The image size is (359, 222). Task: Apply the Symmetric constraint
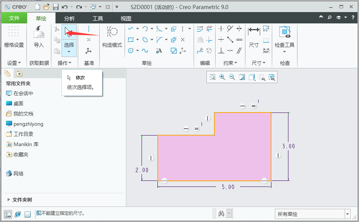239,29
